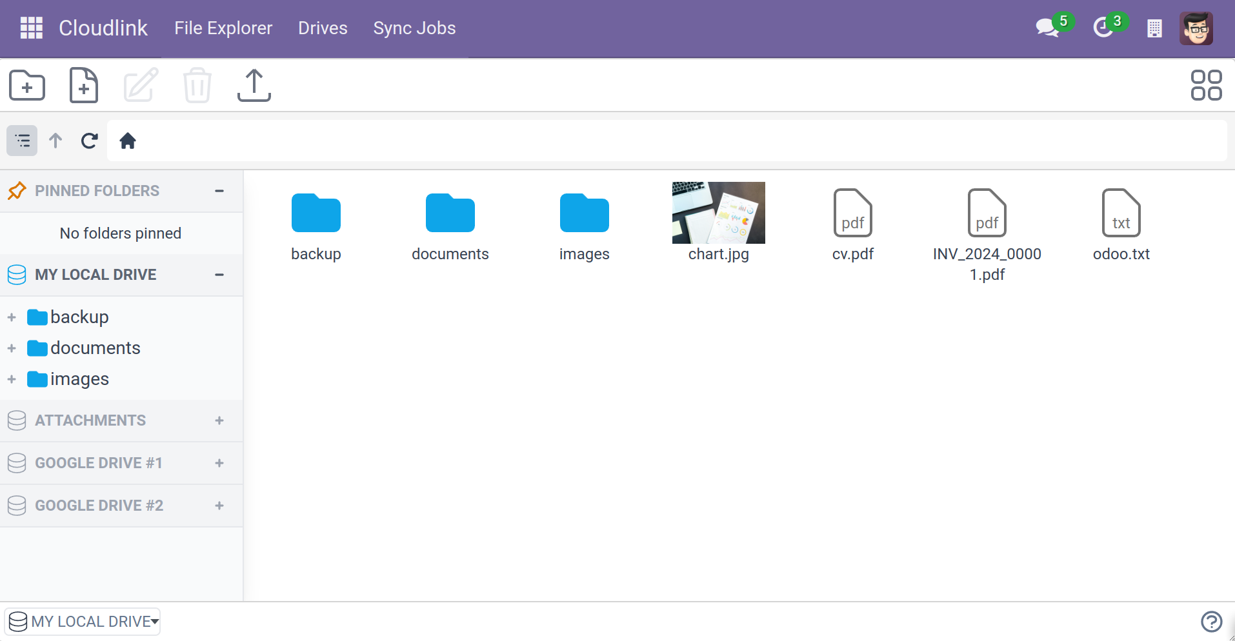Click the upload file icon
The height and width of the screenshot is (641, 1235).
(x=254, y=85)
